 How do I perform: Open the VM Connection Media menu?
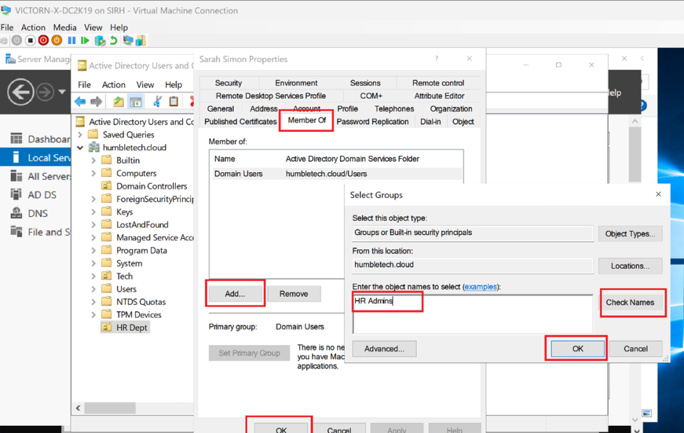pyautogui.click(x=65, y=27)
